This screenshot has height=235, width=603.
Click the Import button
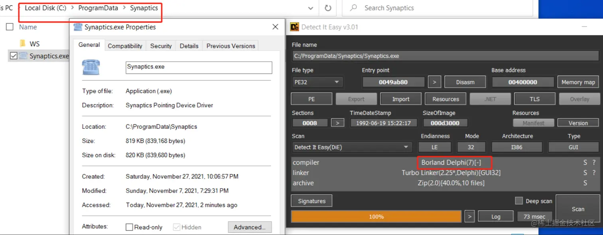click(x=401, y=99)
